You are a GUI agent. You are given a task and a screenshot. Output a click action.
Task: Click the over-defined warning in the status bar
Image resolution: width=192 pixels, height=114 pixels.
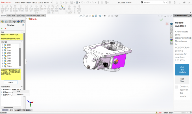click(x=159, y=113)
